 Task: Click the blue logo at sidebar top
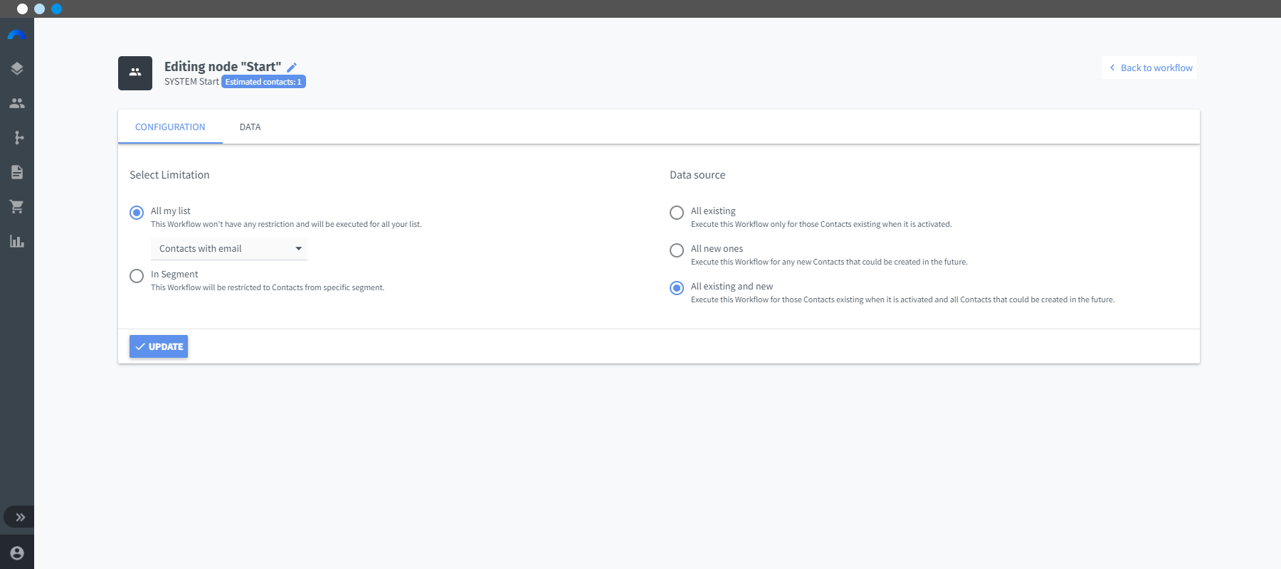16,35
